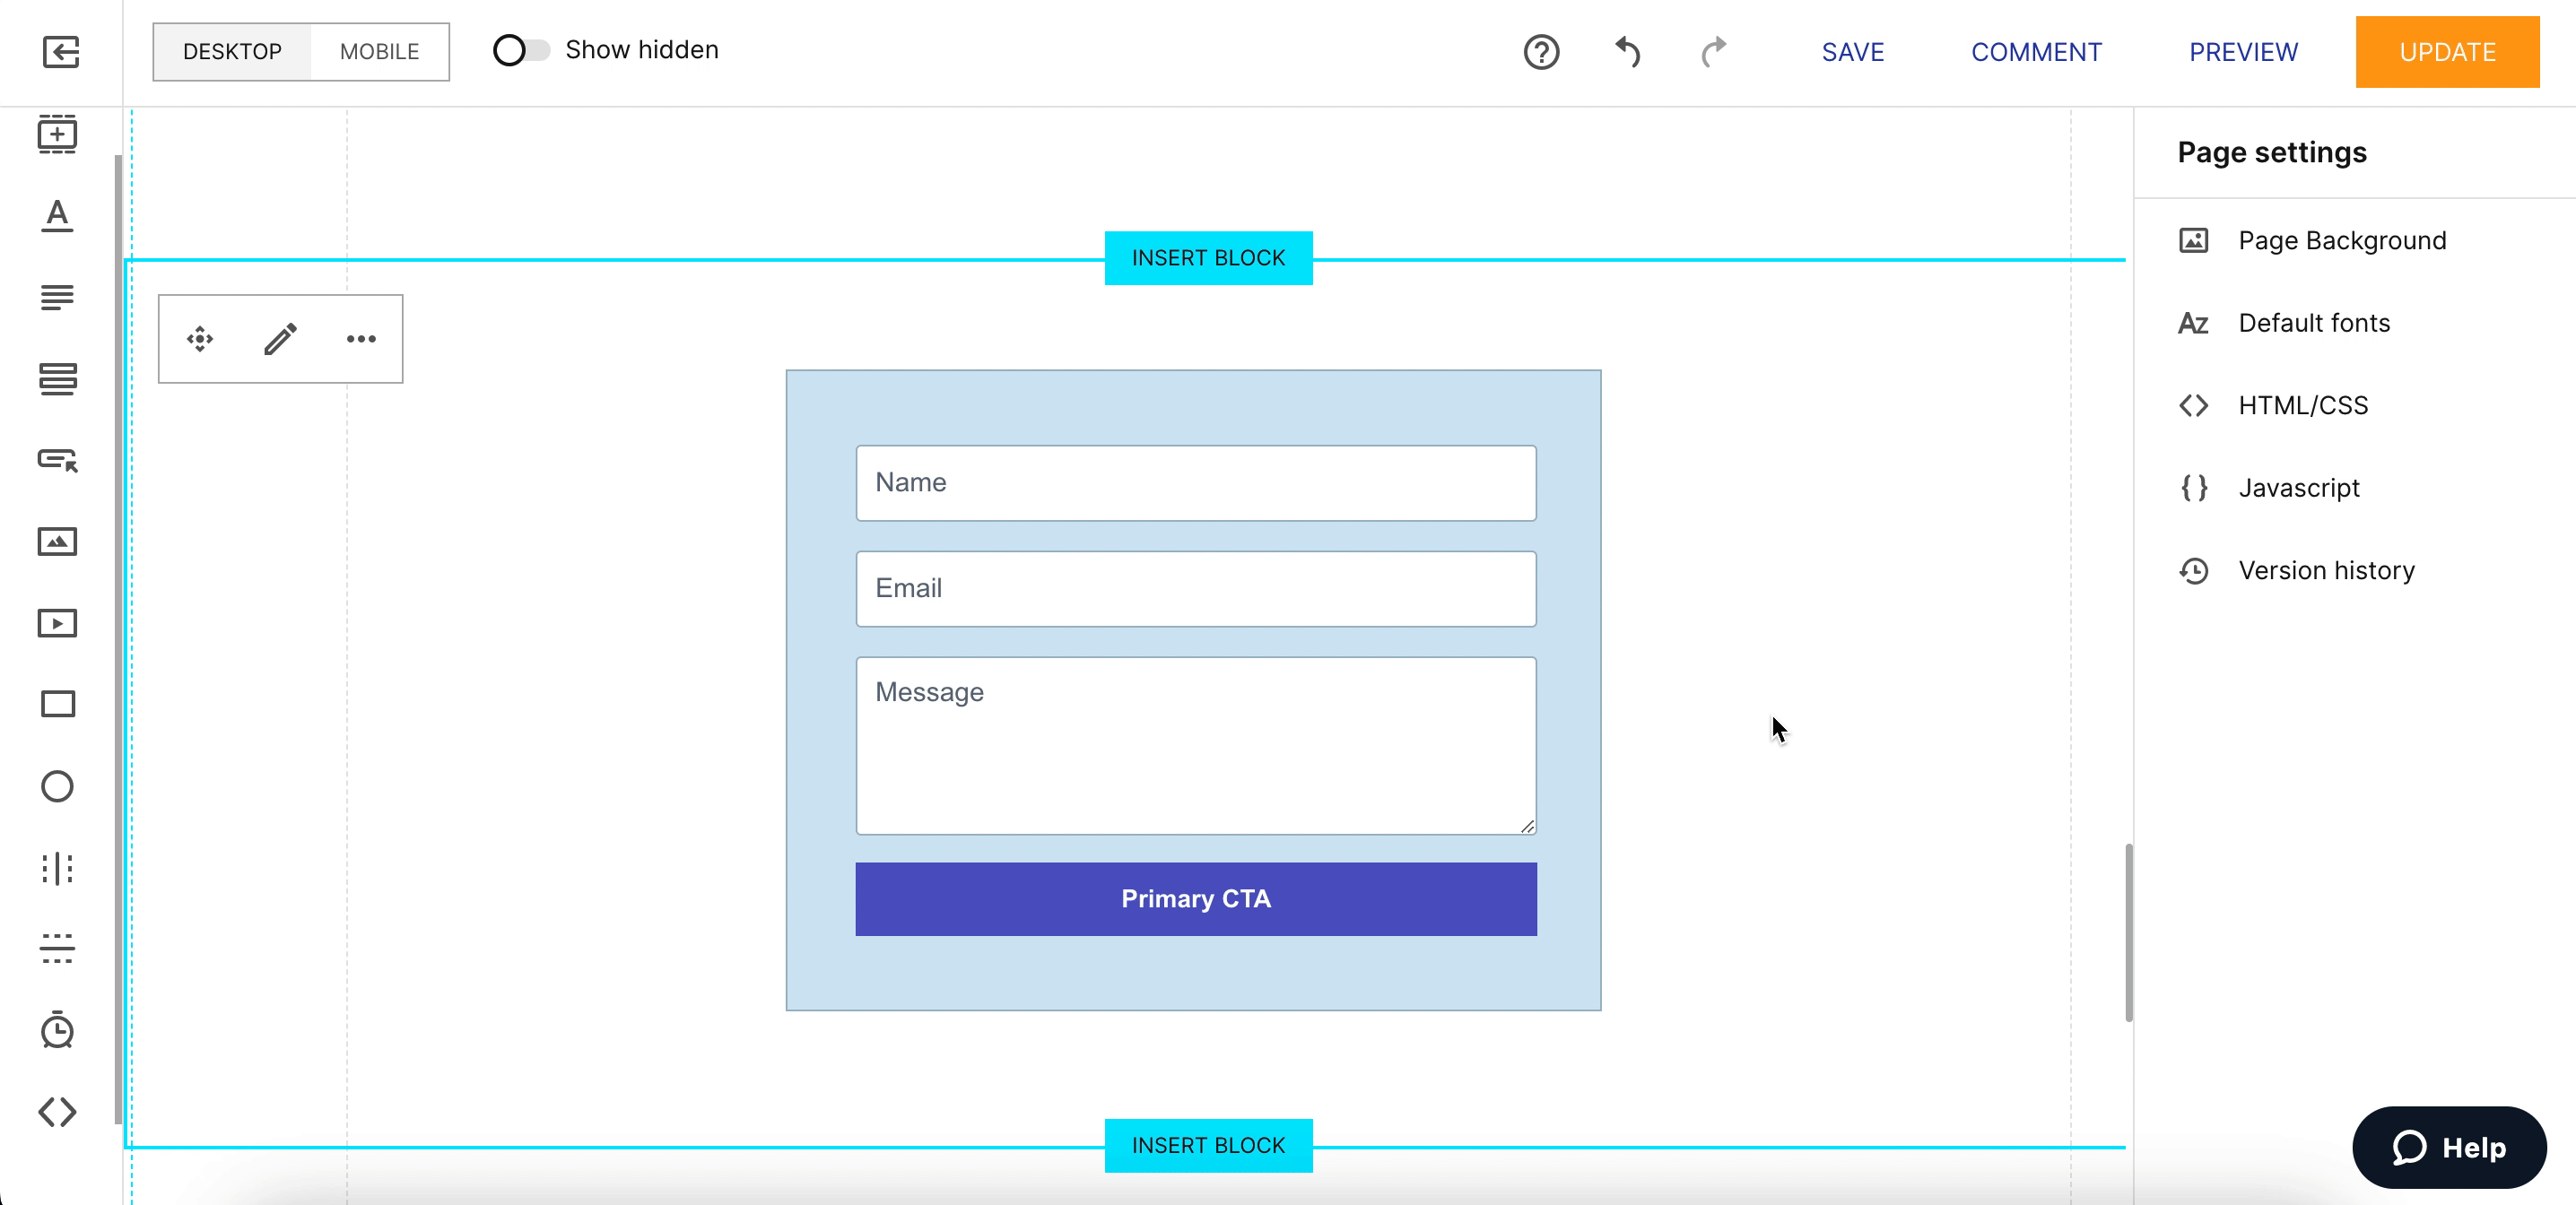Open Version history panel
The image size is (2576, 1205).
pos(2325,571)
